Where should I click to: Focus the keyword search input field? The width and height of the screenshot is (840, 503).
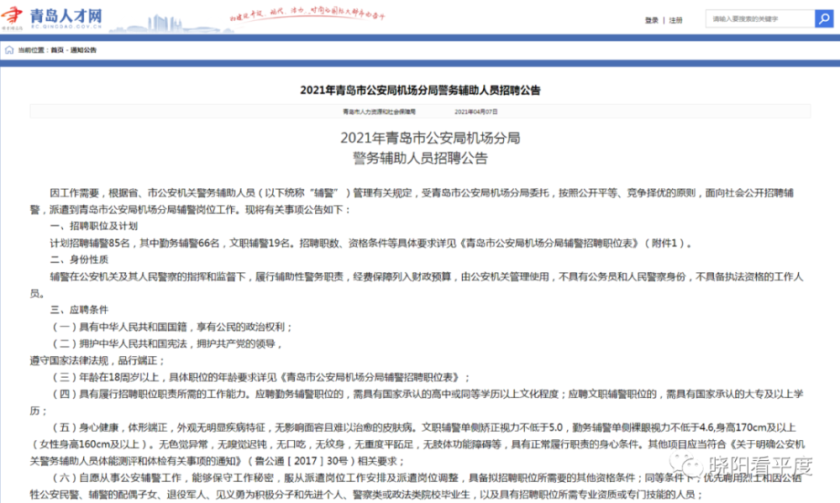[x=760, y=18]
